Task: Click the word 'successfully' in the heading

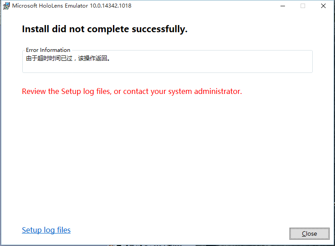Action: click(x=159, y=29)
